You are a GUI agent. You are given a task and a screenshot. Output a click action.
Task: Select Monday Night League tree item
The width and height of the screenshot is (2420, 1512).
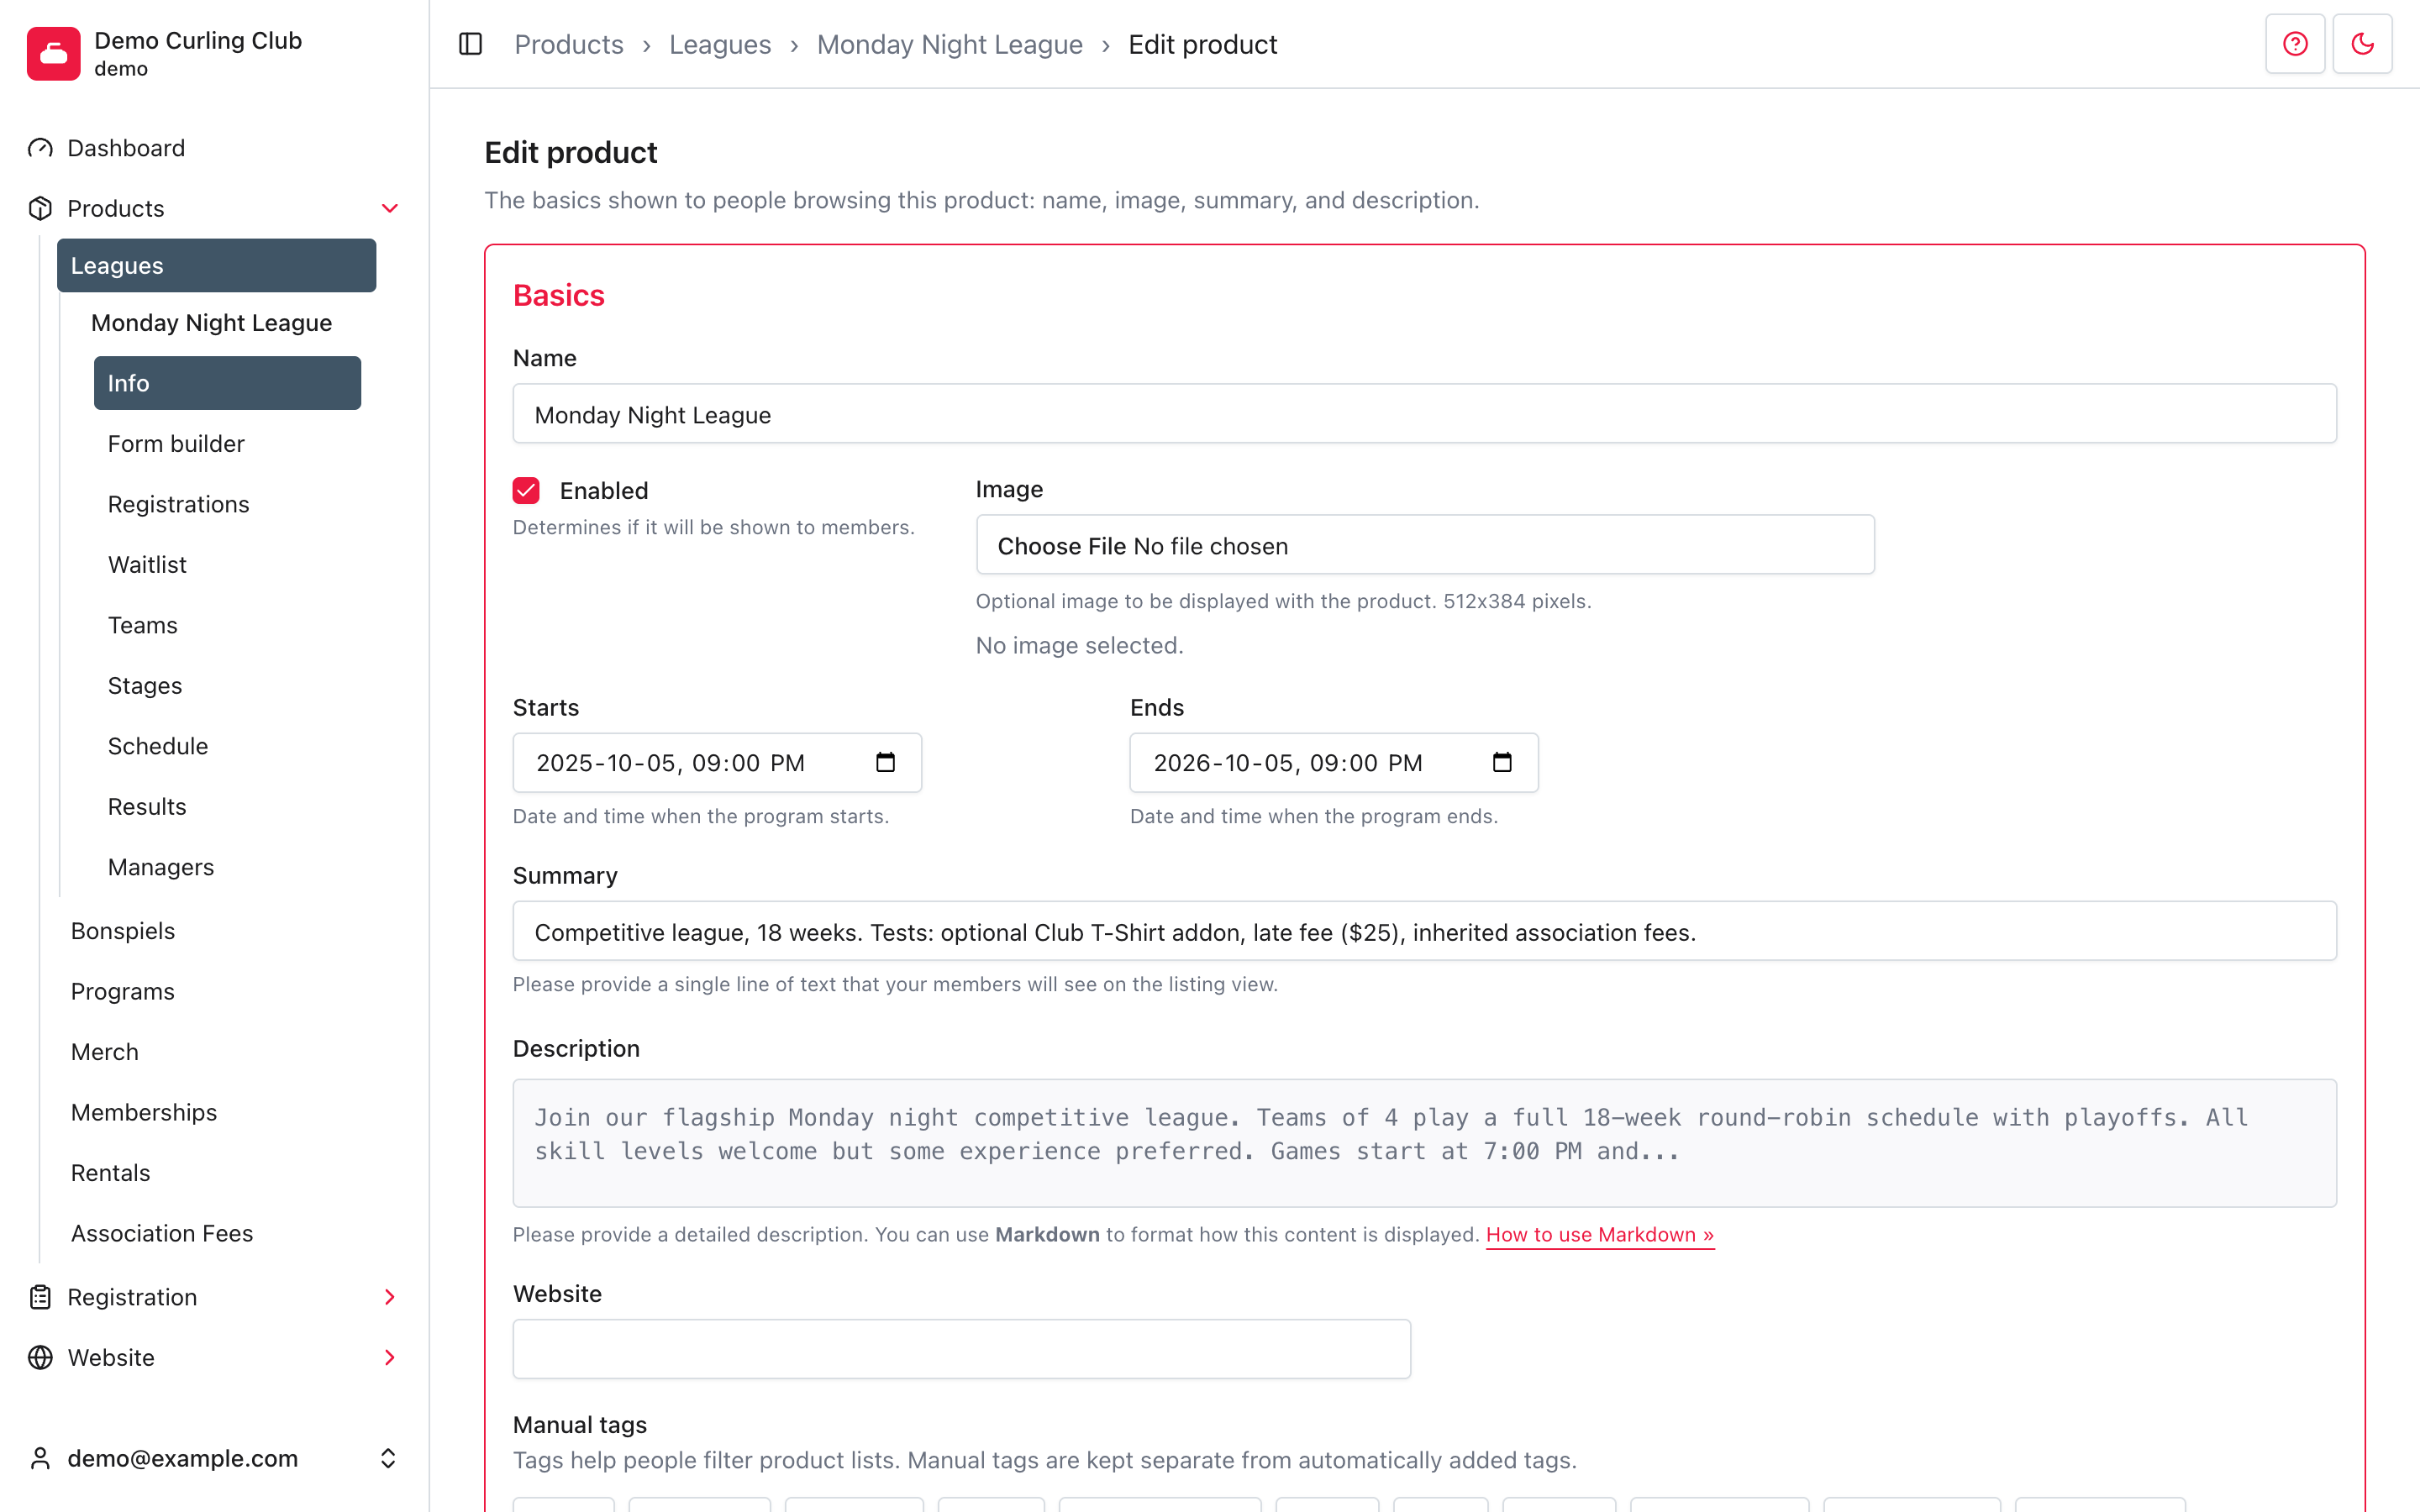tap(211, 323)
